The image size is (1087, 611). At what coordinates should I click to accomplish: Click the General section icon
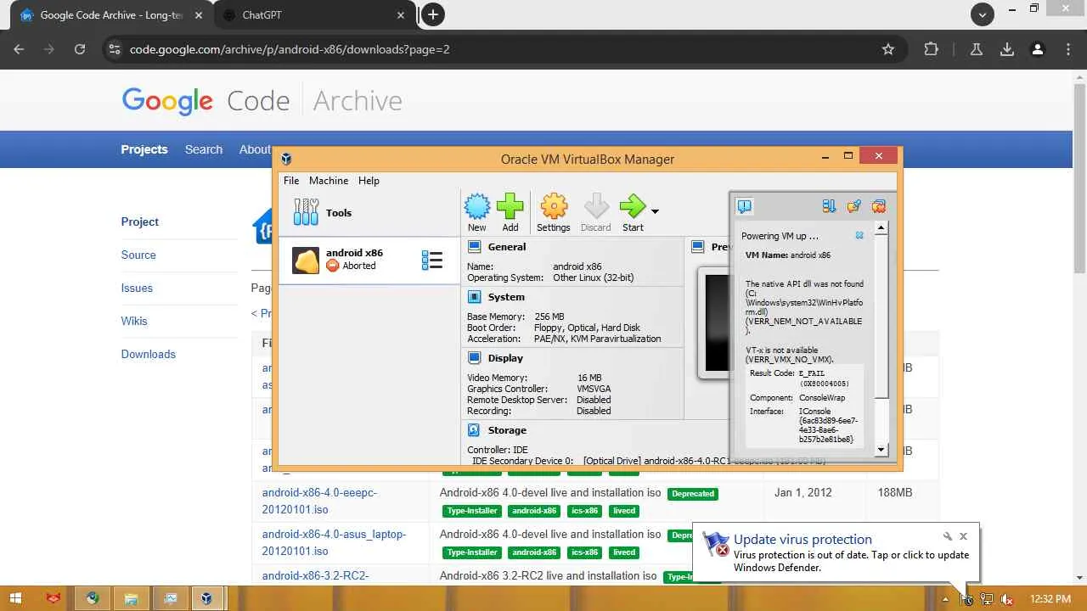(474, 247)
